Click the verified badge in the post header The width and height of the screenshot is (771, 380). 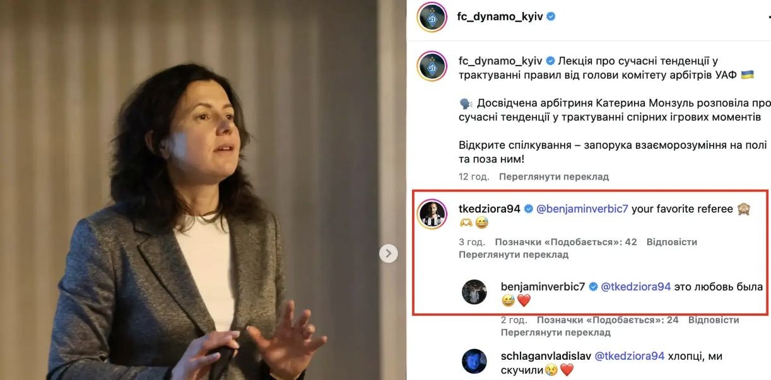coord(551,17)
